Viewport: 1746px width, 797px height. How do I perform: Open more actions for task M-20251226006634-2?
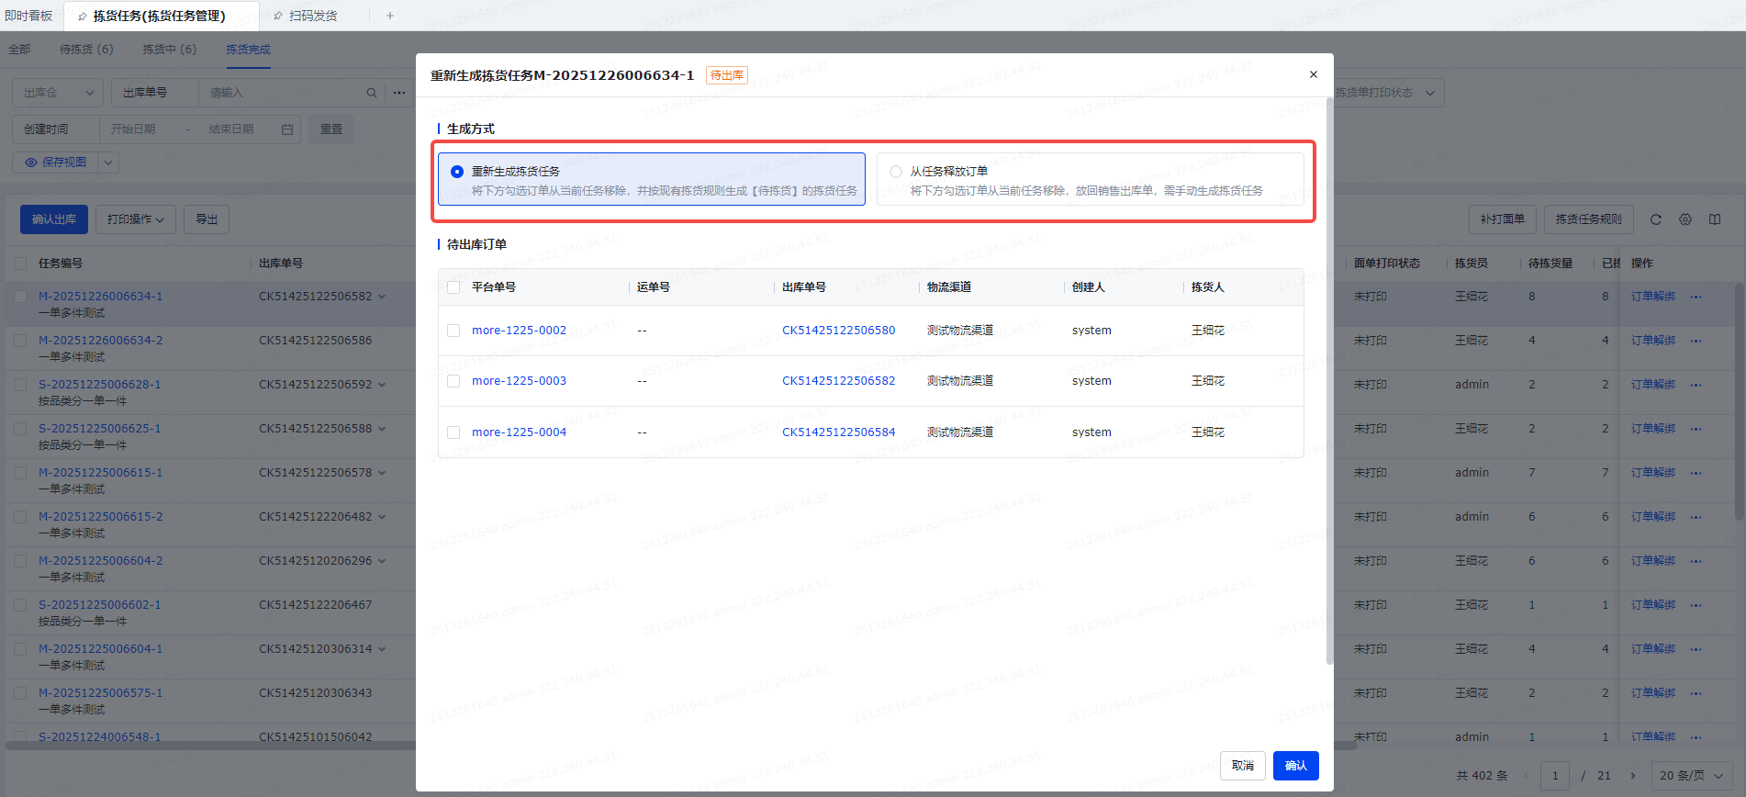coord(1696,341)
